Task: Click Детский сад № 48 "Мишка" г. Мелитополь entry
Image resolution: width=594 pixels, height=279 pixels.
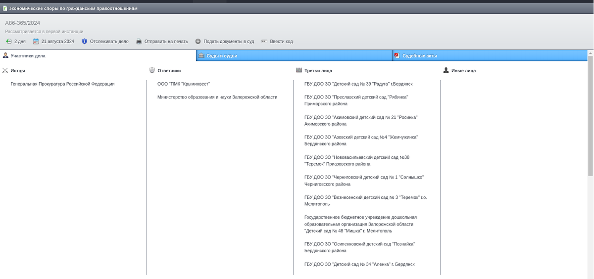Action: (360, 224)
